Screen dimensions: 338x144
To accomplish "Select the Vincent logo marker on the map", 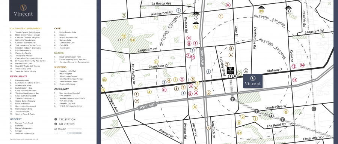I will pyautogui.click(x=253, y=81).
